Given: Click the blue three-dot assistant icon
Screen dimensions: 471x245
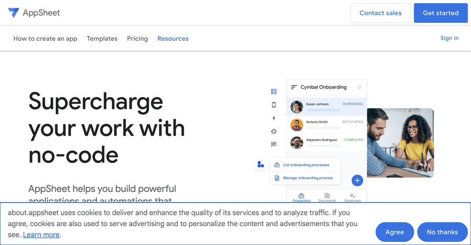Looking at the screenshot, I should pos(261,164).
